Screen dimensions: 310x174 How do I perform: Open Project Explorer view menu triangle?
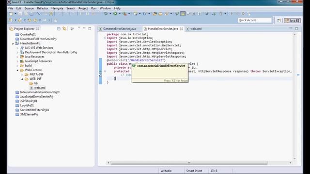(x=79, y=28)
